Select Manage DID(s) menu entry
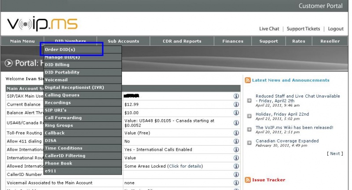 [x=83, y=57]
